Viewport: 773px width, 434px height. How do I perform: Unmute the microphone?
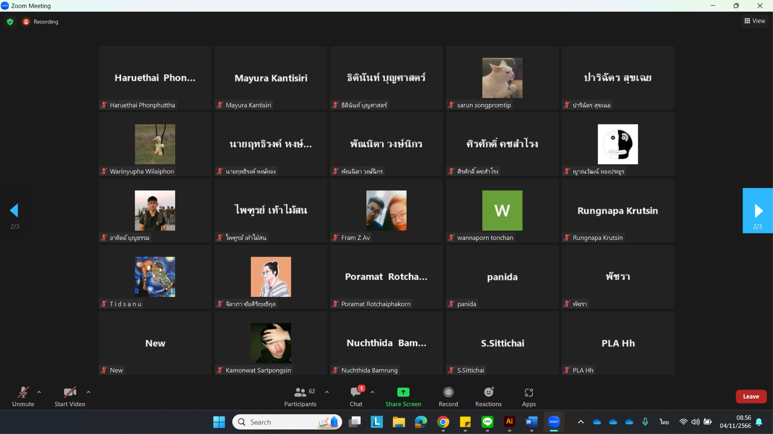(x=23, y=397)
